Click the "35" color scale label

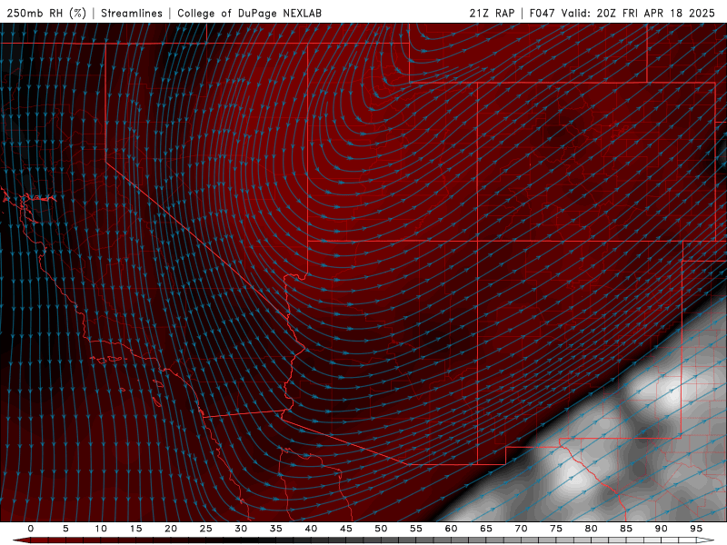(x=276, y=529)
